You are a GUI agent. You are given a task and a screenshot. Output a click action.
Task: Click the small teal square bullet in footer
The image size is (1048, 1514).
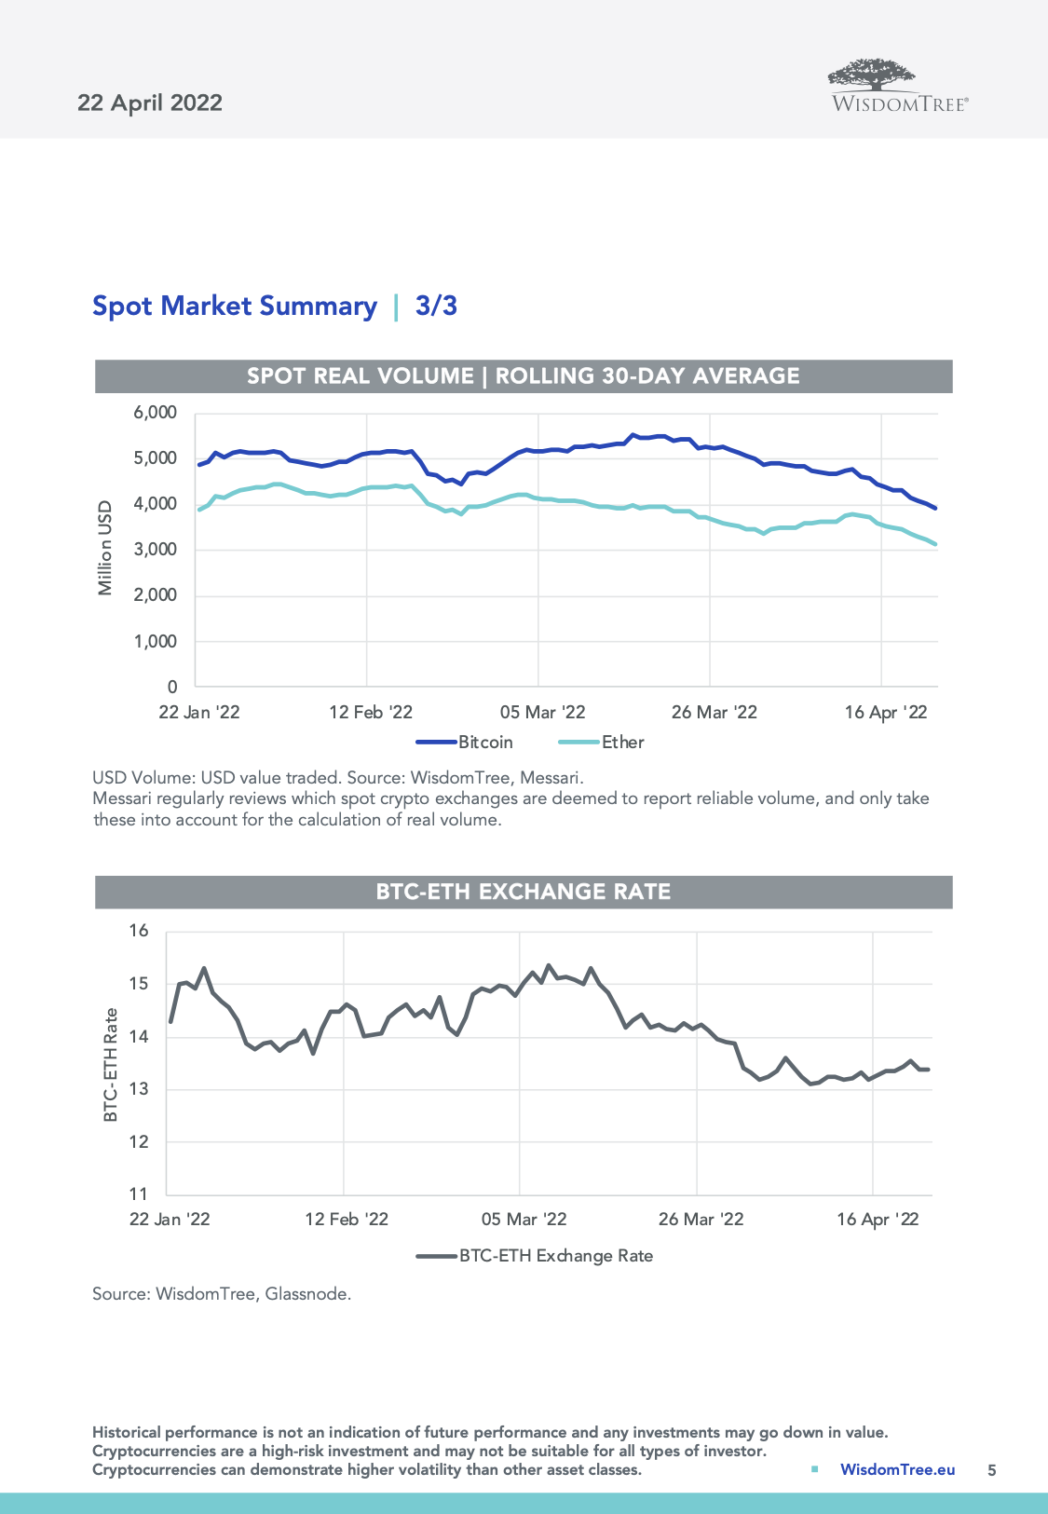815,1469
